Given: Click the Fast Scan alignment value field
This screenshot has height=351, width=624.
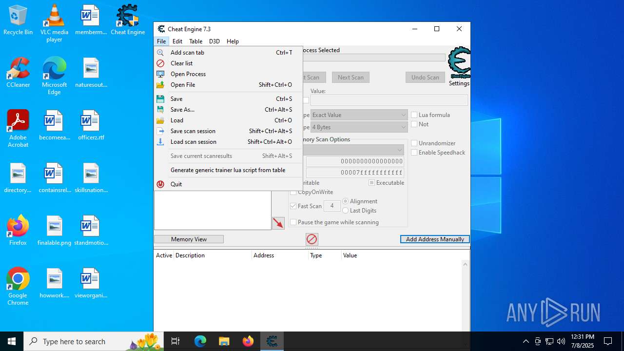Looking at the screenshot, I should click(332, 206).
